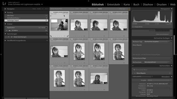Add keyword with Stichwortliste plus icon
The height and width of the screenshot is (99, 177).
pyautogui.click(x=133, y=66)
